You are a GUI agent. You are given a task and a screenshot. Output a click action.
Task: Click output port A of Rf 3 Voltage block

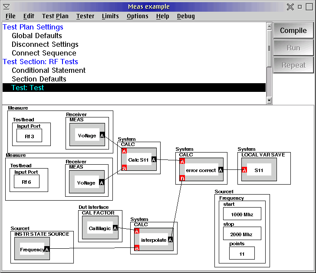tap(102, 135)
